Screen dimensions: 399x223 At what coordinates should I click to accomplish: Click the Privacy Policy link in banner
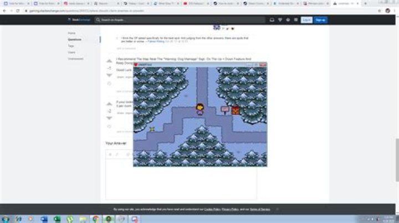(230, 209)
